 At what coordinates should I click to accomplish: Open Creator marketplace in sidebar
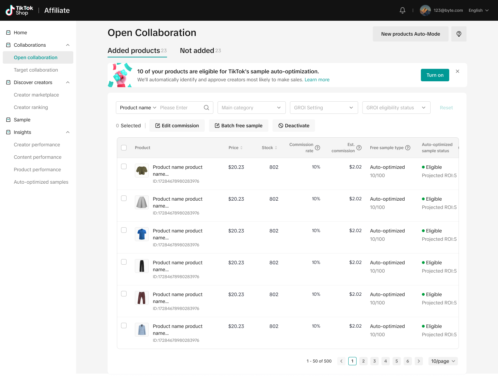click(36, 95)
